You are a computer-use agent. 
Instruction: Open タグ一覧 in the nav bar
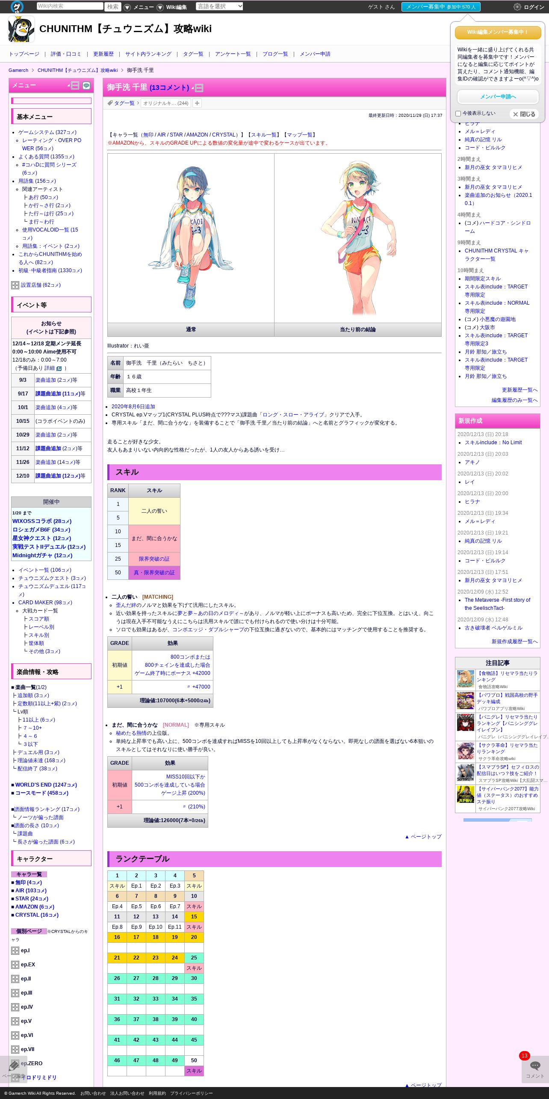[193, 54]
